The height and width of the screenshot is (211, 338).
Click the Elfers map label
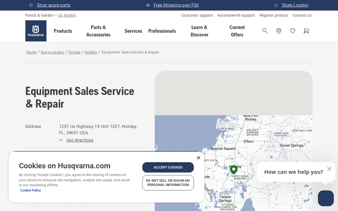click(x=248, y=141)
